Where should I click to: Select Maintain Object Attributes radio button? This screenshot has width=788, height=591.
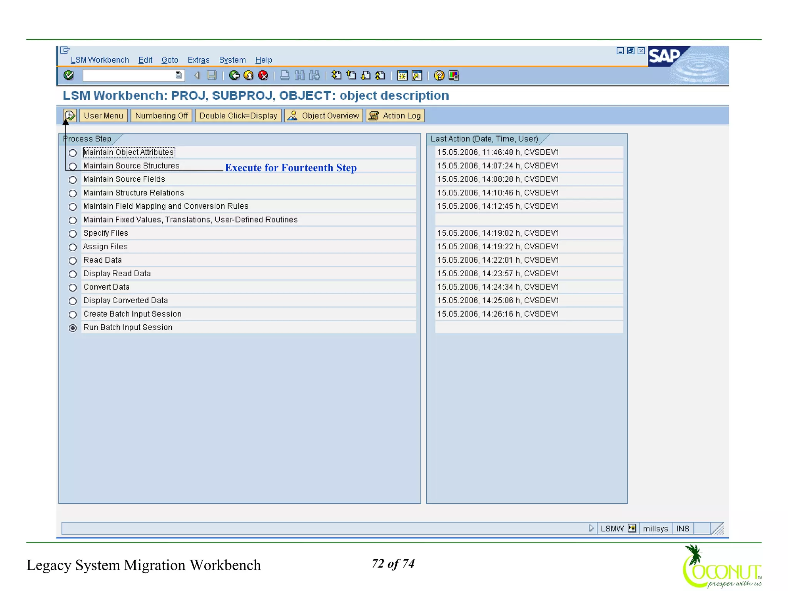(73, 153)
